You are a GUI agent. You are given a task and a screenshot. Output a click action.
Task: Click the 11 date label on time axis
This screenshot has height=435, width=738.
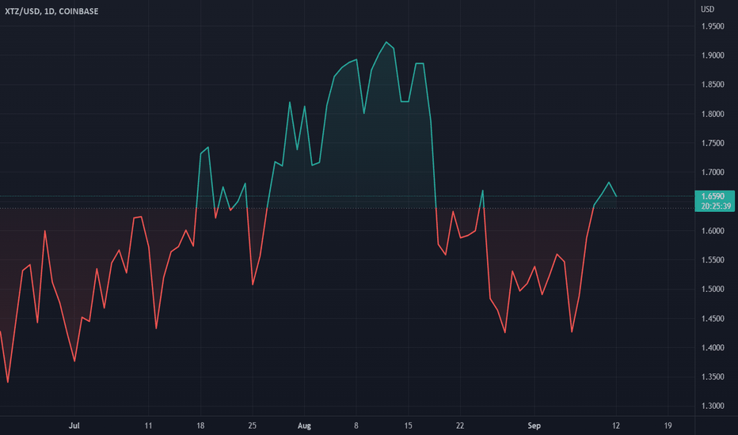148,426
